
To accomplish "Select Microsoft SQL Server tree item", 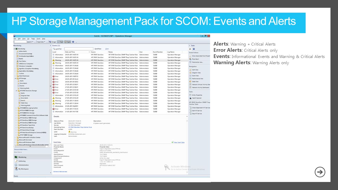I will (25, 140).
